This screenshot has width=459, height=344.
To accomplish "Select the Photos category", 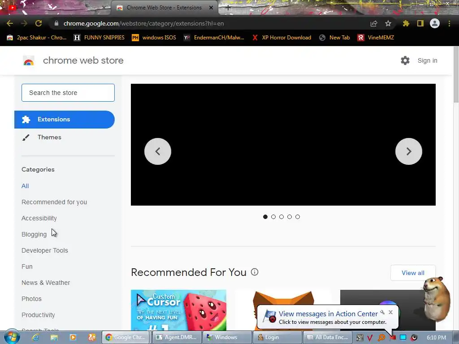I will click(x=32, y=299).
